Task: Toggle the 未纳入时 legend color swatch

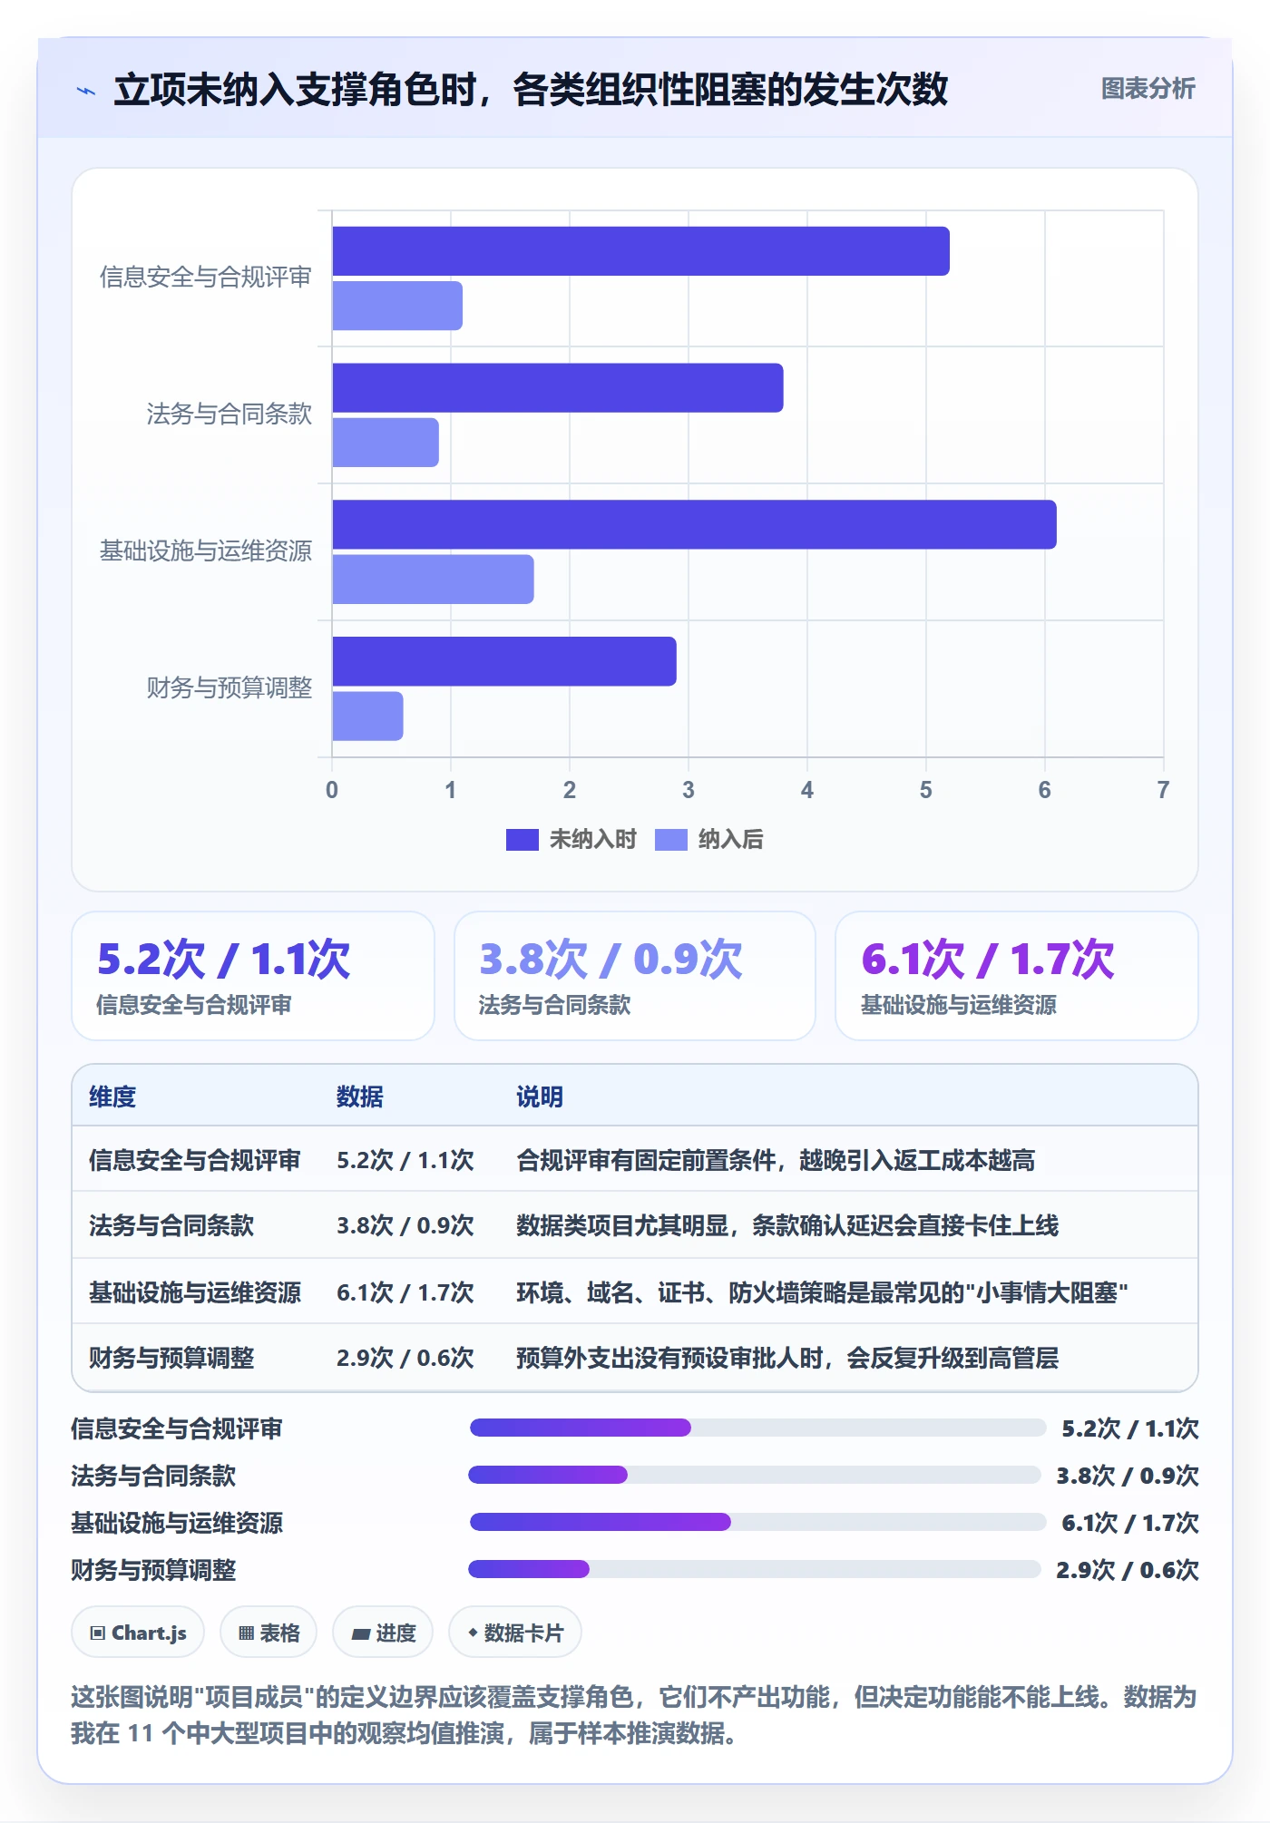Action: click(x=523, y=840)
